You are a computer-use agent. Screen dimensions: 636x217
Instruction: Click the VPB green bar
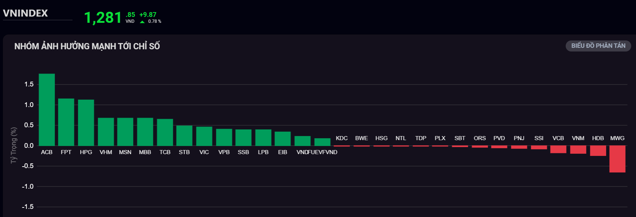(x=224, y=137)
